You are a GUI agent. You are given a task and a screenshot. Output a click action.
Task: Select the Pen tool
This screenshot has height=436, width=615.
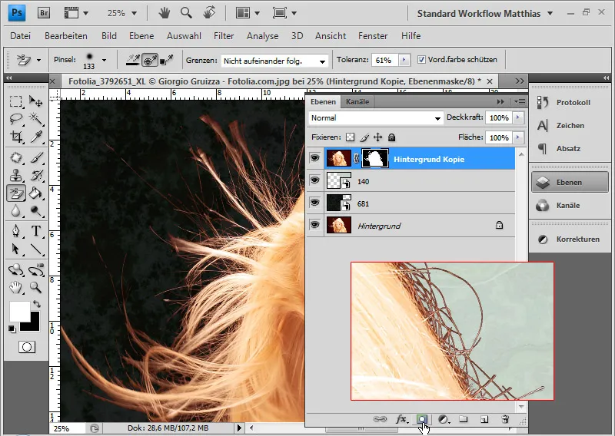(x=15, y=231)
